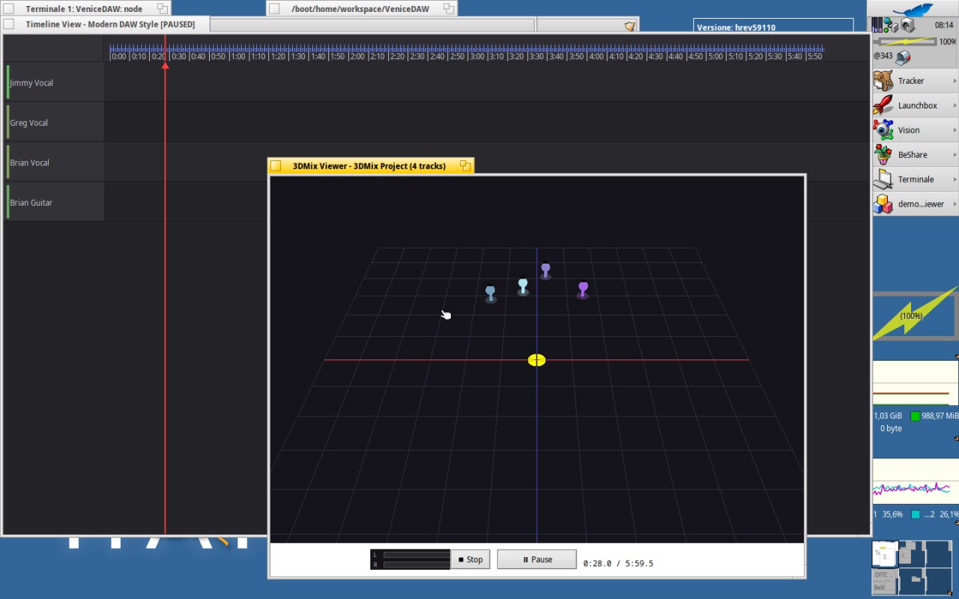This screenshot has width=959, height=599.
Task: Select the light cyan track sphere
Action: coord(523,284)
